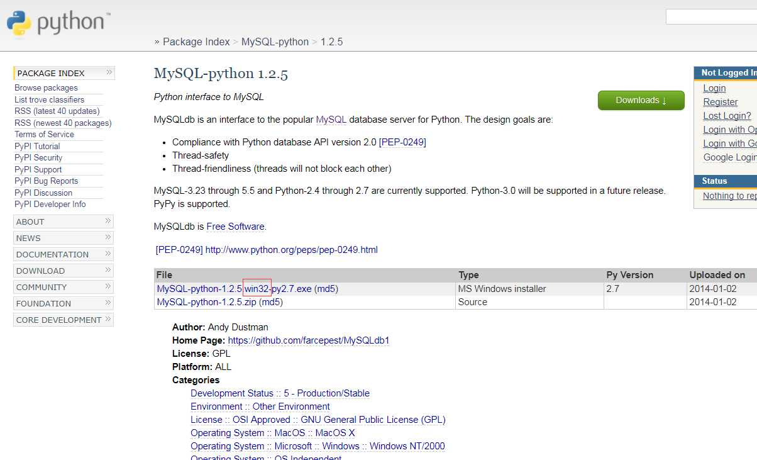
Task: Open PyPI Security link
Action: 38,158
